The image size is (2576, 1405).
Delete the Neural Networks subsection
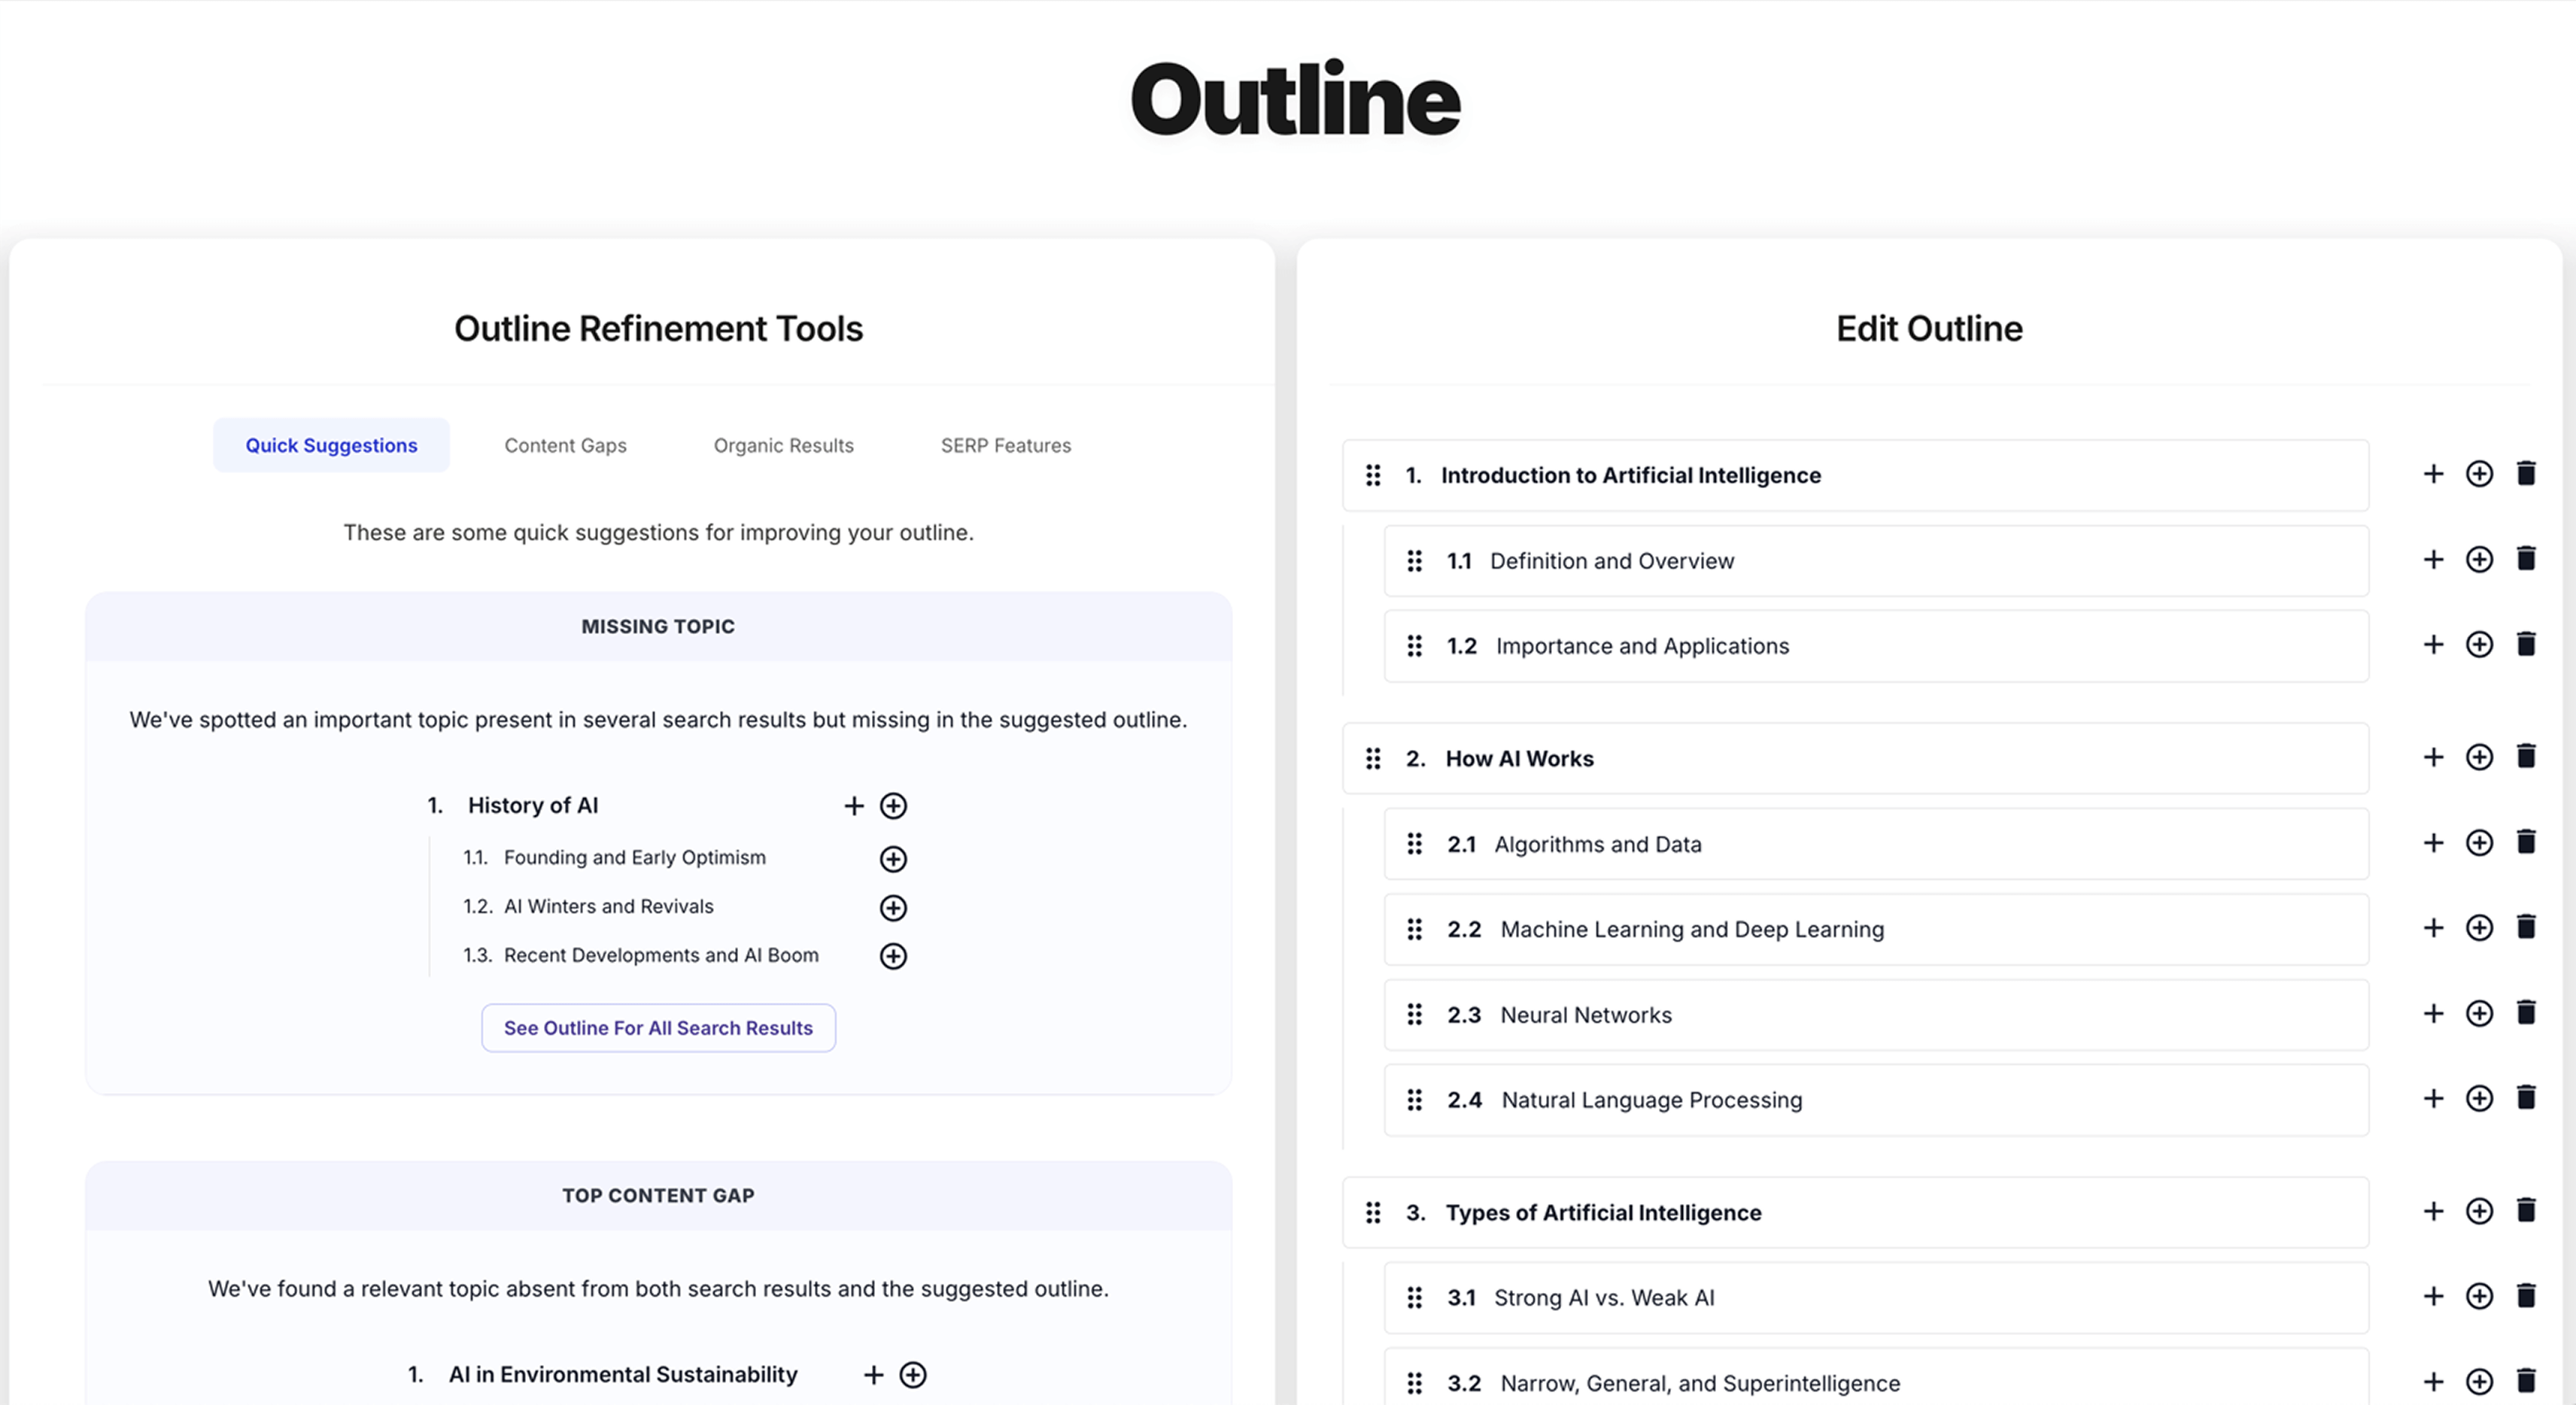[x=2527, y=1013]
